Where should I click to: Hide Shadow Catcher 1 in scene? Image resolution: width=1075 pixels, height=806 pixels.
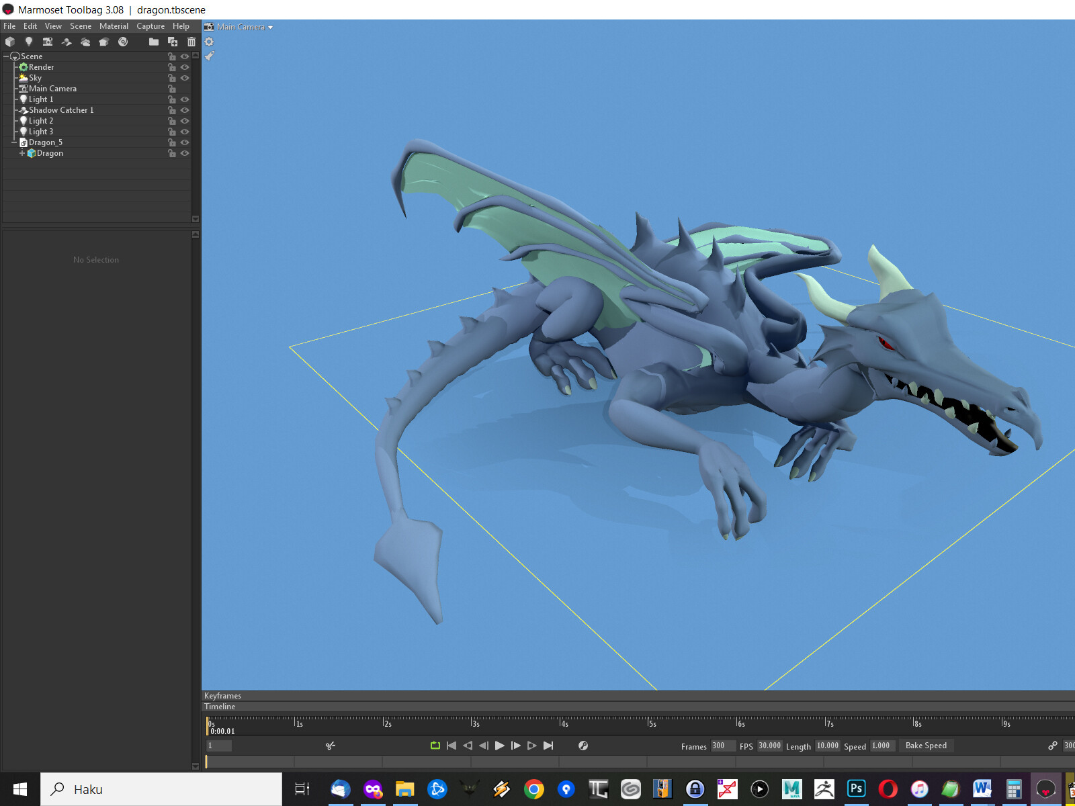point(185,110)
